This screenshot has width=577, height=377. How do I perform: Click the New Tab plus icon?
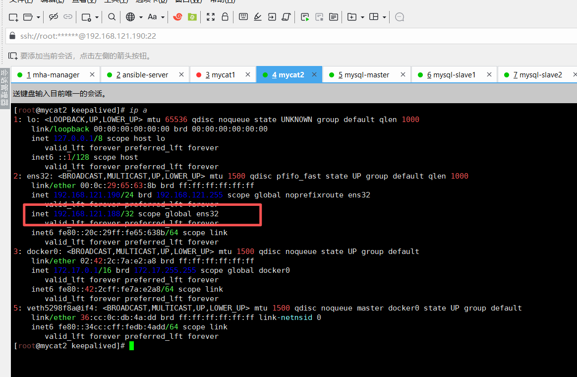click(x=352, y=17)
